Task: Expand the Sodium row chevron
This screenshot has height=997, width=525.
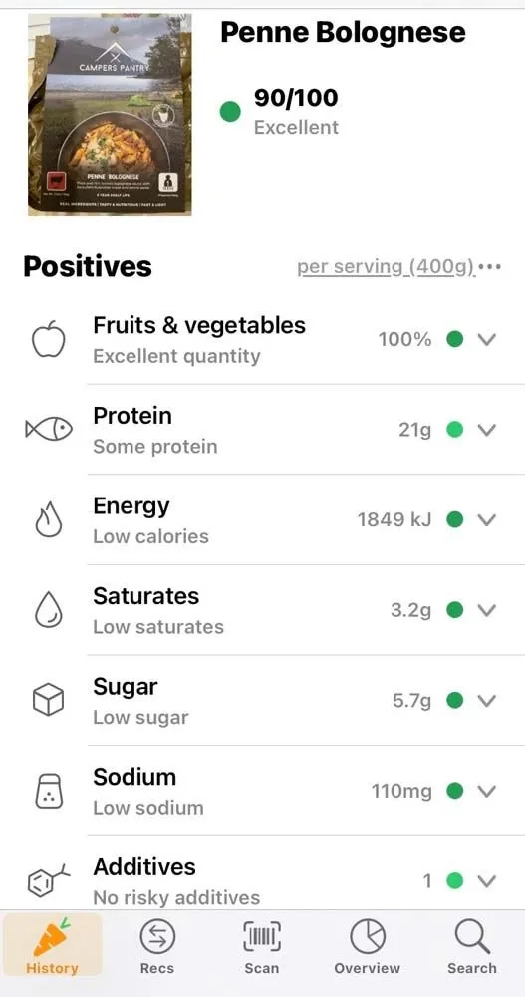Action: (486, 791)
